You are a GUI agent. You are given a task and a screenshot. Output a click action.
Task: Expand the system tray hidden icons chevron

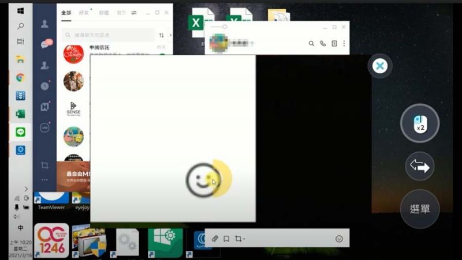(x=26, y=189)
